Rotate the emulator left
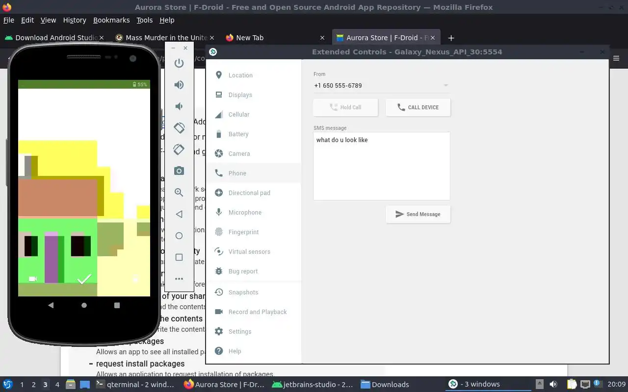Screen dimensions: 628x392 pos(179,128)
